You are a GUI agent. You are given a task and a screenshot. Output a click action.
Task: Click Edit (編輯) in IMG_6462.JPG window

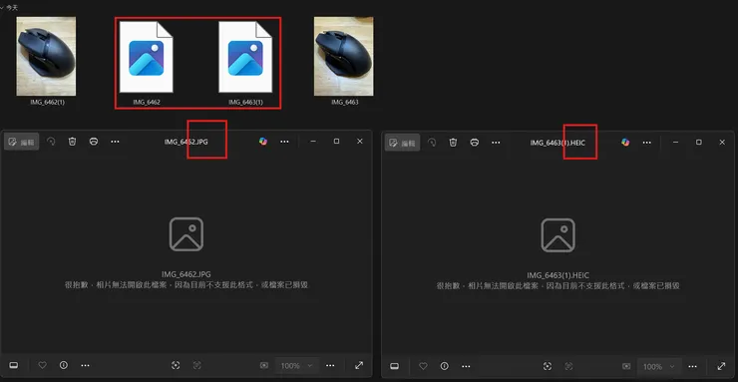[x=22, y=142]
